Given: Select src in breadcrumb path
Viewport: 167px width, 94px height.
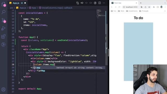Looking at the screenshot, I should 11,8.
